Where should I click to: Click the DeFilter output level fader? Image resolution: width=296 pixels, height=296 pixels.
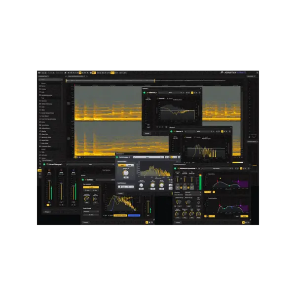pos(148,207)
